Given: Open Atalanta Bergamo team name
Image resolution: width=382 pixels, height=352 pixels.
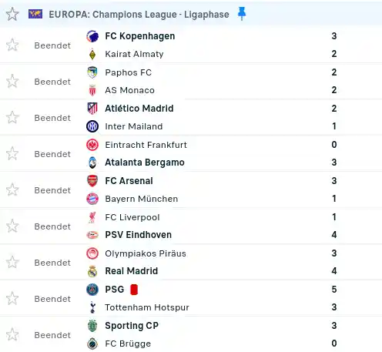Looking at the screenshot, I should (145, 163).
